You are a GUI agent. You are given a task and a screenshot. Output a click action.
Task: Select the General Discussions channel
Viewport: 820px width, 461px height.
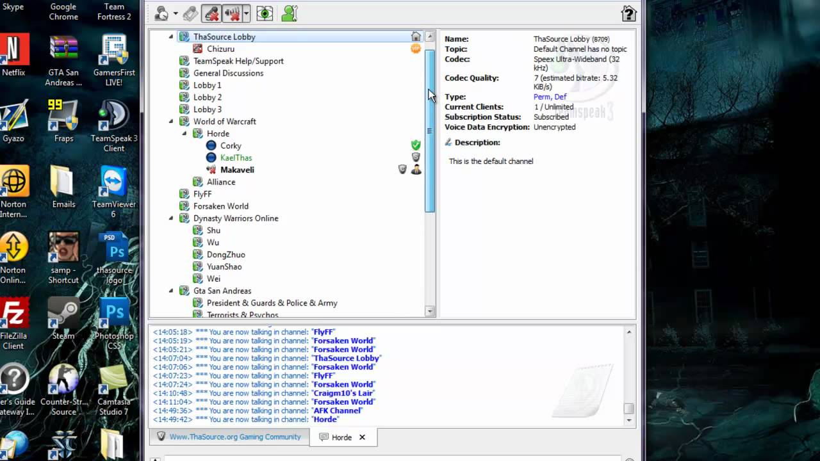(228, 73)
